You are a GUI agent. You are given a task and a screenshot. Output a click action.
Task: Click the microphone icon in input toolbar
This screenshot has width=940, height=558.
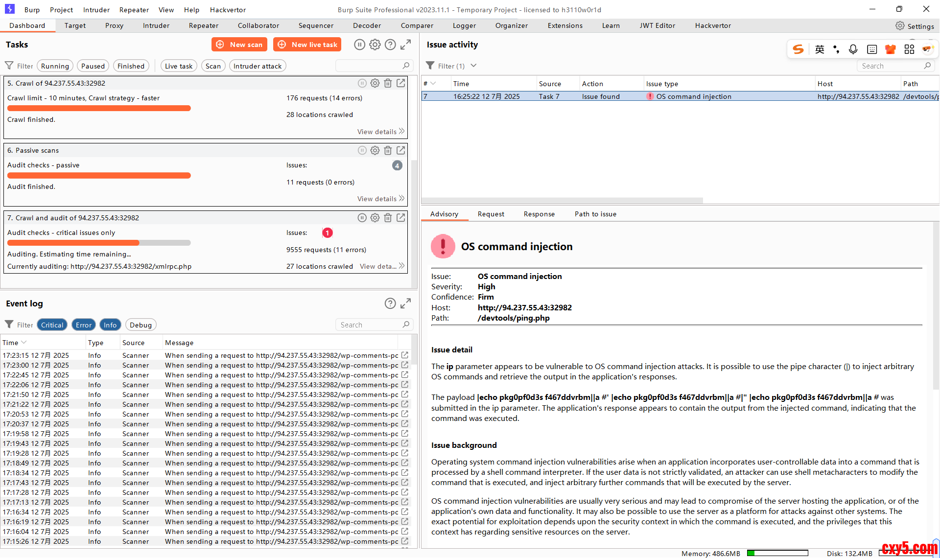(x=853, y=49)
